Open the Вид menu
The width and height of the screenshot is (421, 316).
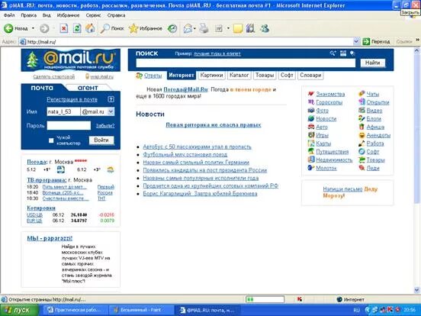pyautogui.click(x=47, y=15)
